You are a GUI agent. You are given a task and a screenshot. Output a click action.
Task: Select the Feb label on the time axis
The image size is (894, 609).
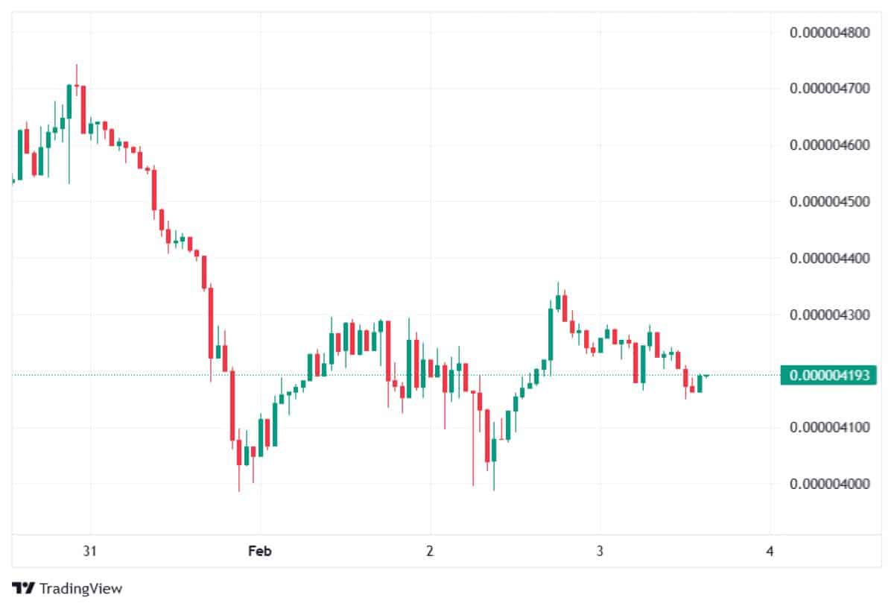(x=260, y=551)
